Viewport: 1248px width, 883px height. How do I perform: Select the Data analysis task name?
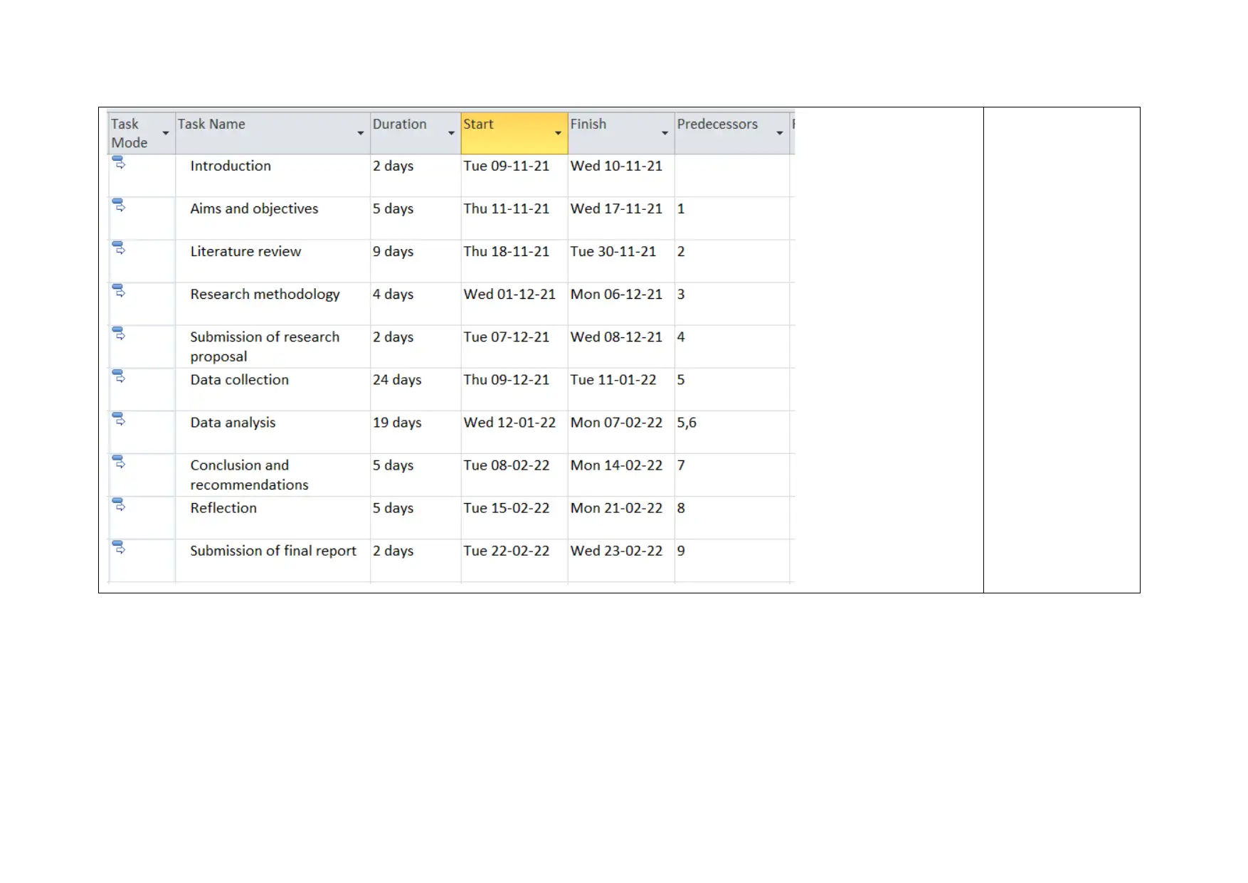[273, 432]
